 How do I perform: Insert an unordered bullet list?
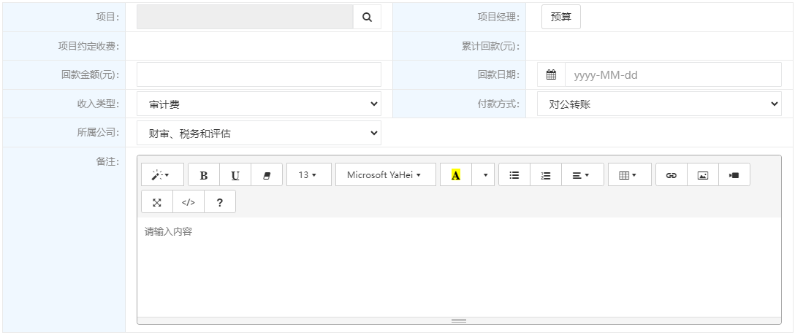[514, 174]
